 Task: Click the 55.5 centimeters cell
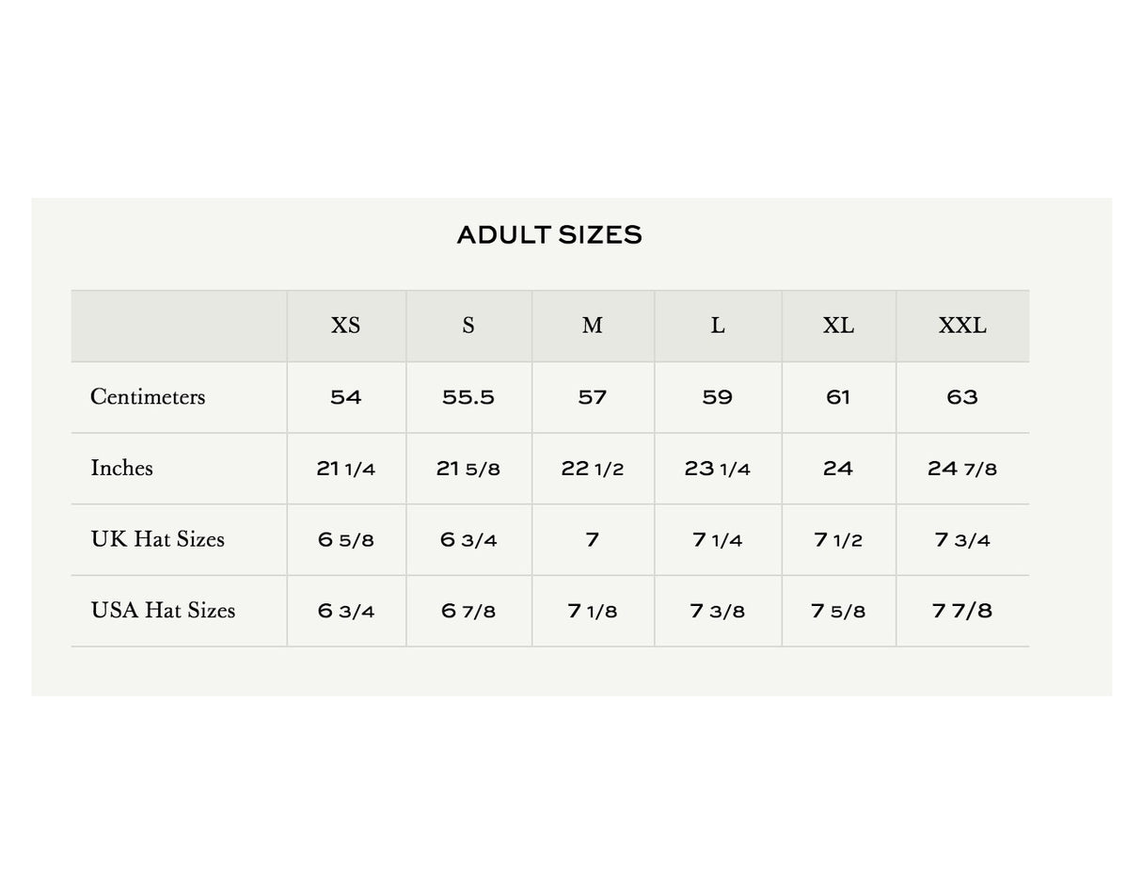point(468,397)
